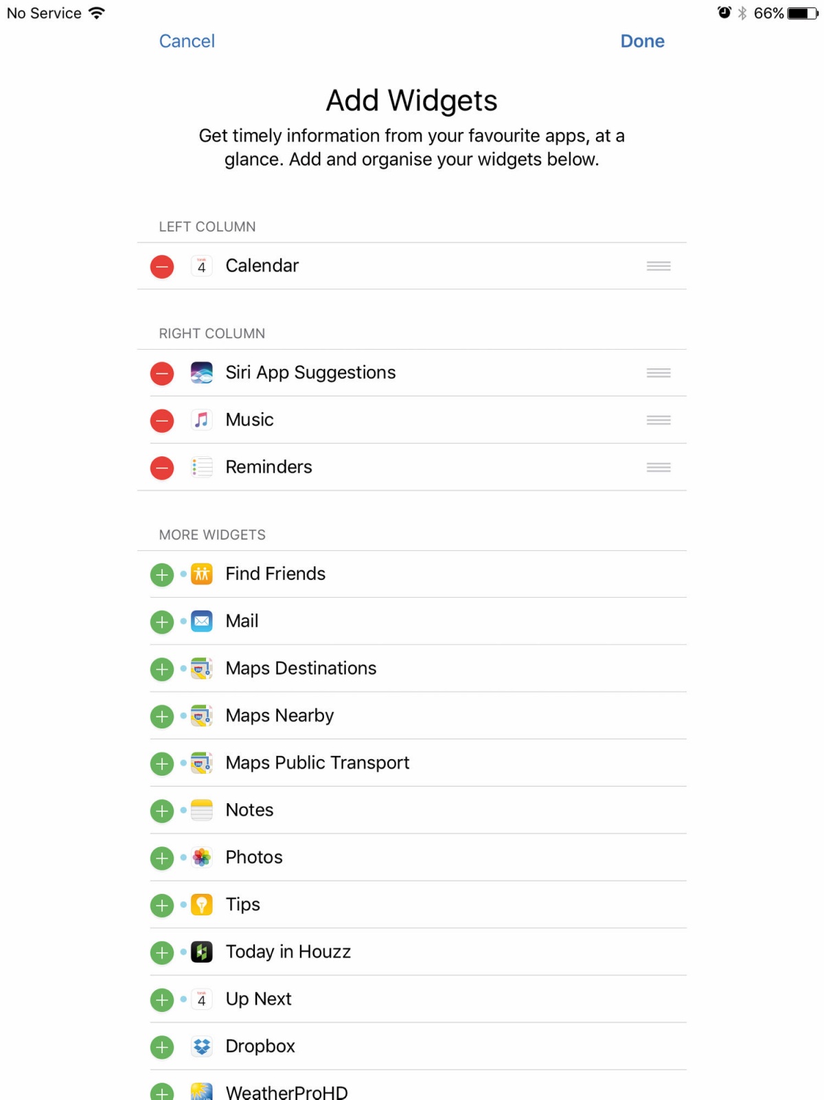The width and height of the screenshot is (824, 1100).
Task: Remove Siri App Suggestions widget
Action: point(162,374)
